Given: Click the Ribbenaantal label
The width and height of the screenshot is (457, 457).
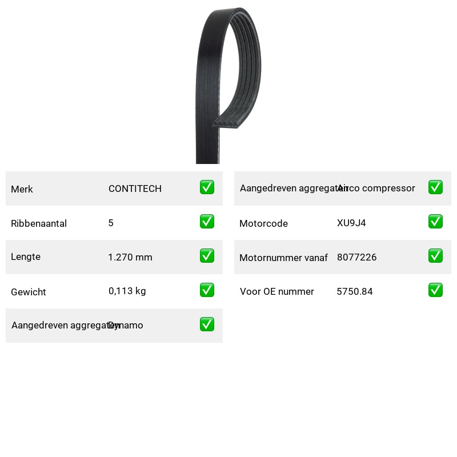Looking at the screenshot, I should pos(39,223).
